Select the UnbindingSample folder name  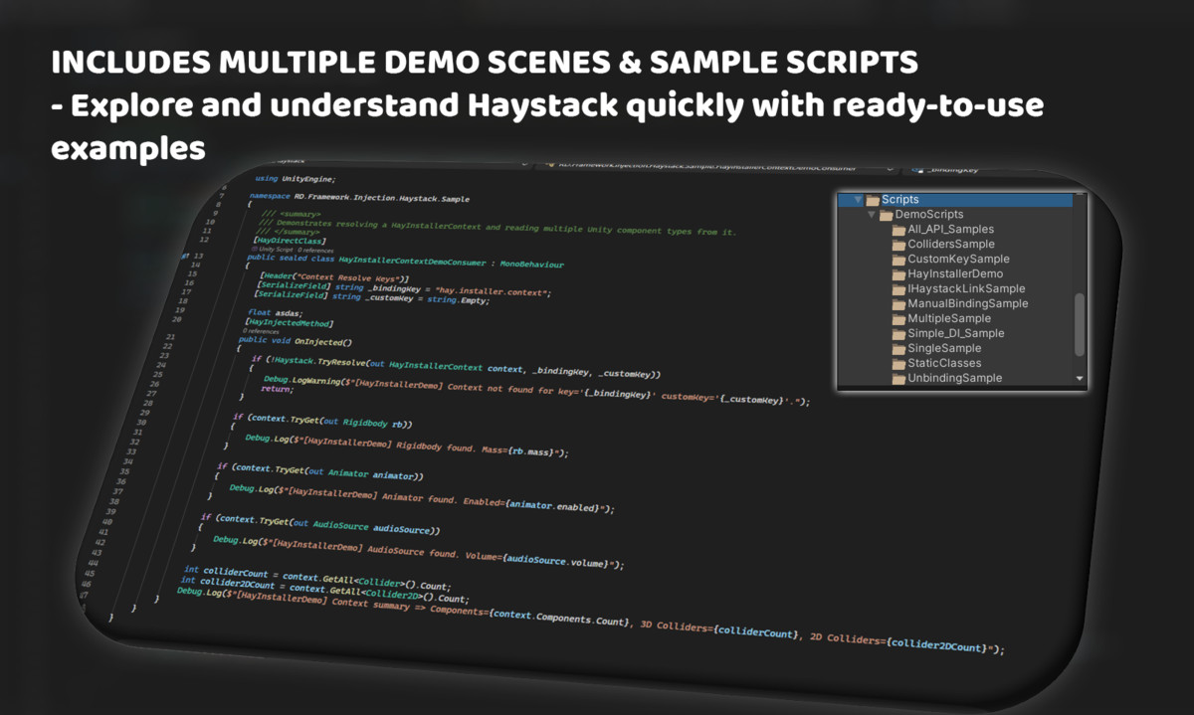[x=955, y=379]
